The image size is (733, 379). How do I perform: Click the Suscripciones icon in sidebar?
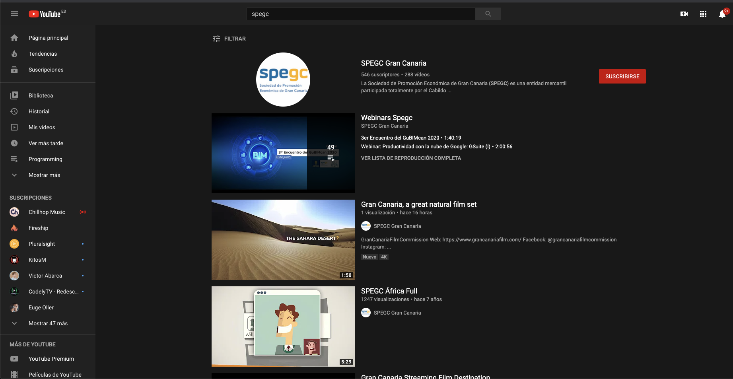(14, 70)
